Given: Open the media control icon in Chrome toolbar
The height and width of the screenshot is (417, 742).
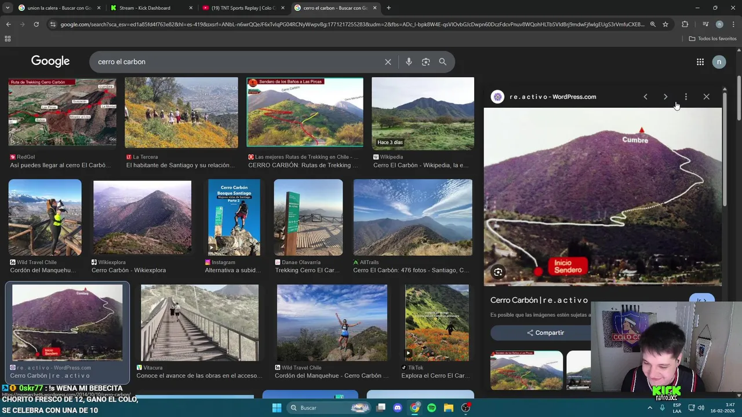Looking at the screenshot, I should tap(705, 24).
